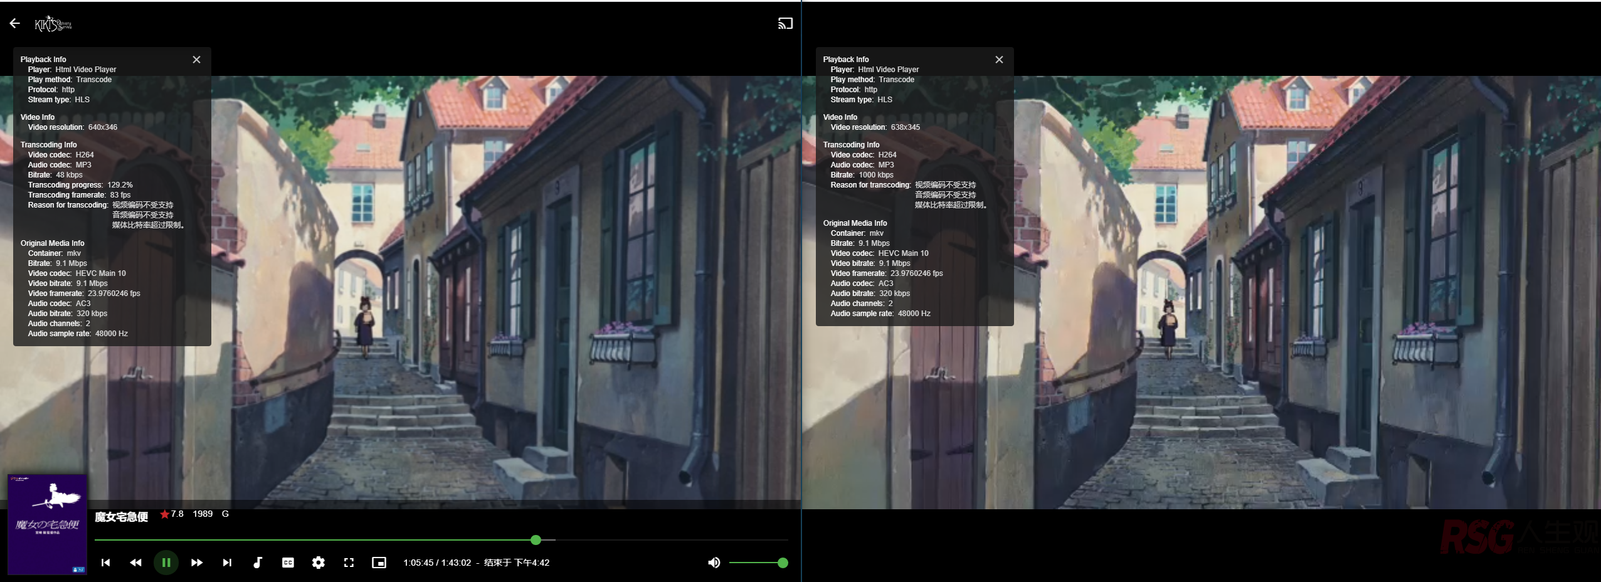1601x582 pixels.
Task: Click 'Audio channels: 2' in right panel
Action: pyautogui.click(x=862, y=304)
